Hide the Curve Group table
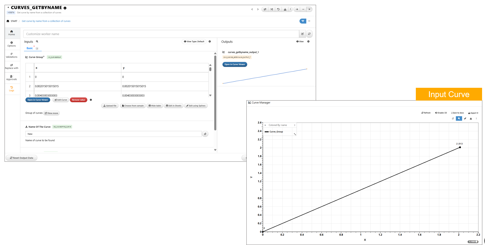This screenshot has height=245, width=485. pos(155,106)
